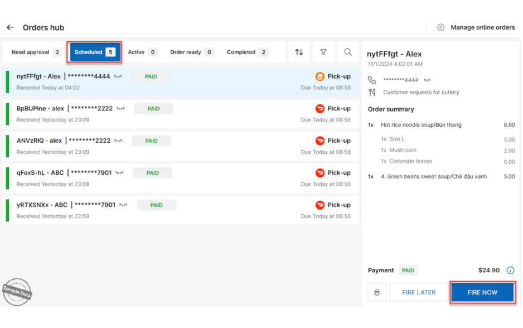Click the search magnifier icon
Screen dimensions: 523x328
(x=348, y=52)
